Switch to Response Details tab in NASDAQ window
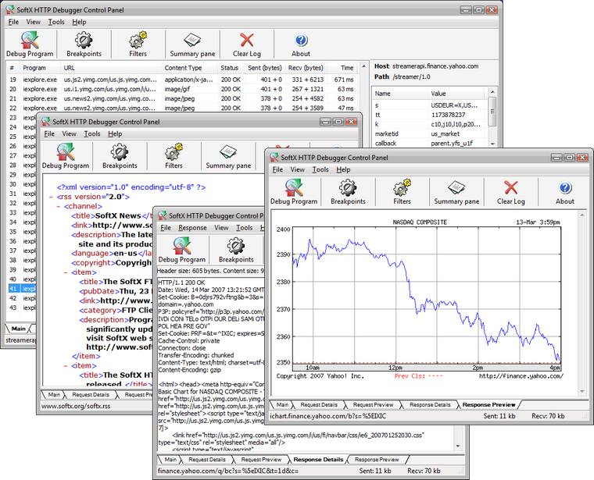 430,405
